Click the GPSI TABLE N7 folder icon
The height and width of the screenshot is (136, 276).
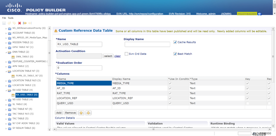point(10,47)
